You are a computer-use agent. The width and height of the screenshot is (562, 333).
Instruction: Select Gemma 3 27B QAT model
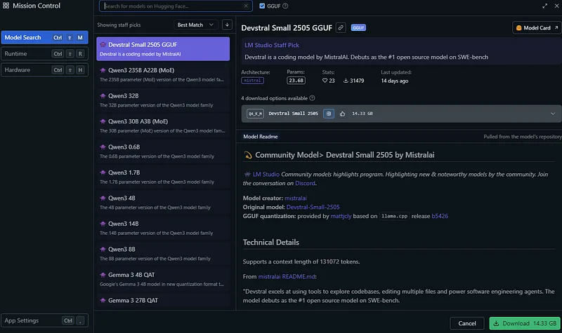pyautogui.click(x=163, y=301)
